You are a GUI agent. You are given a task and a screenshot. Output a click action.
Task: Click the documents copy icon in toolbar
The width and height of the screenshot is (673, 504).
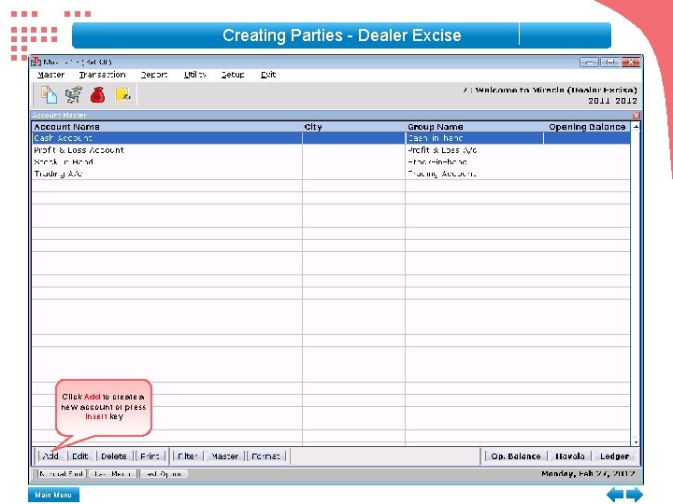coord(49,94)
